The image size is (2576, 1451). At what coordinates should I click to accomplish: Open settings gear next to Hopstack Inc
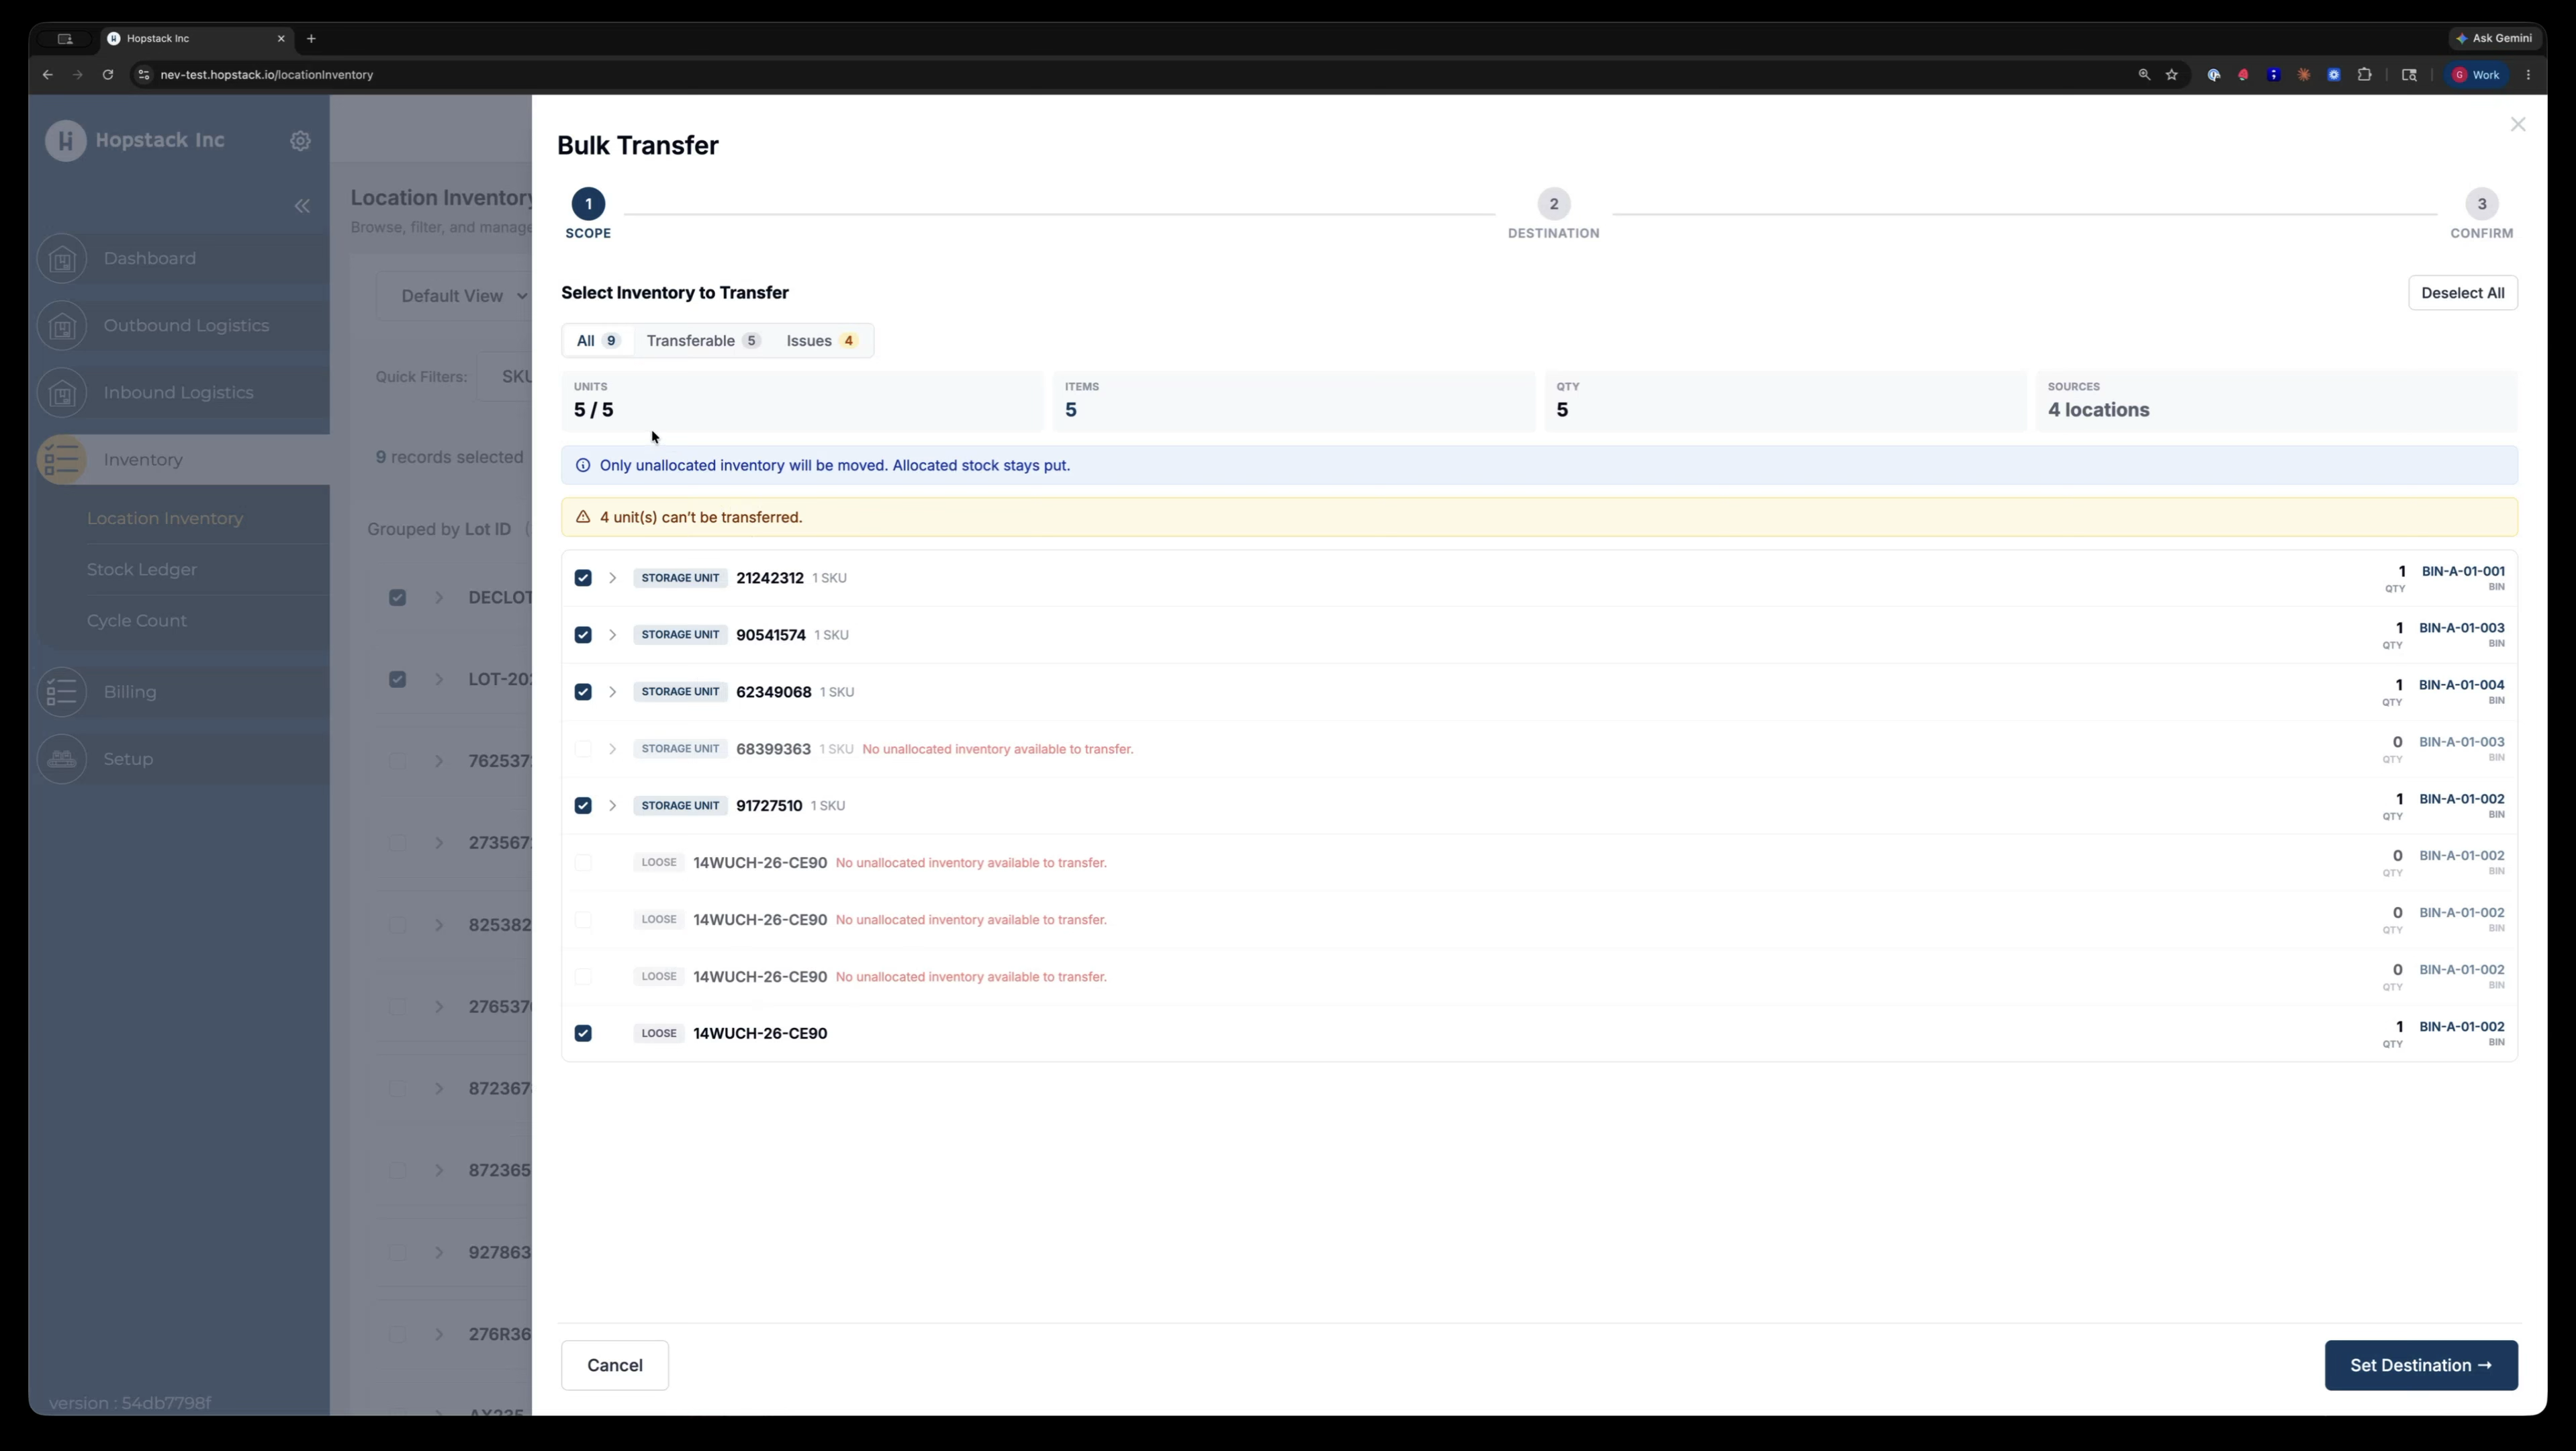click(x=300, y=141)
